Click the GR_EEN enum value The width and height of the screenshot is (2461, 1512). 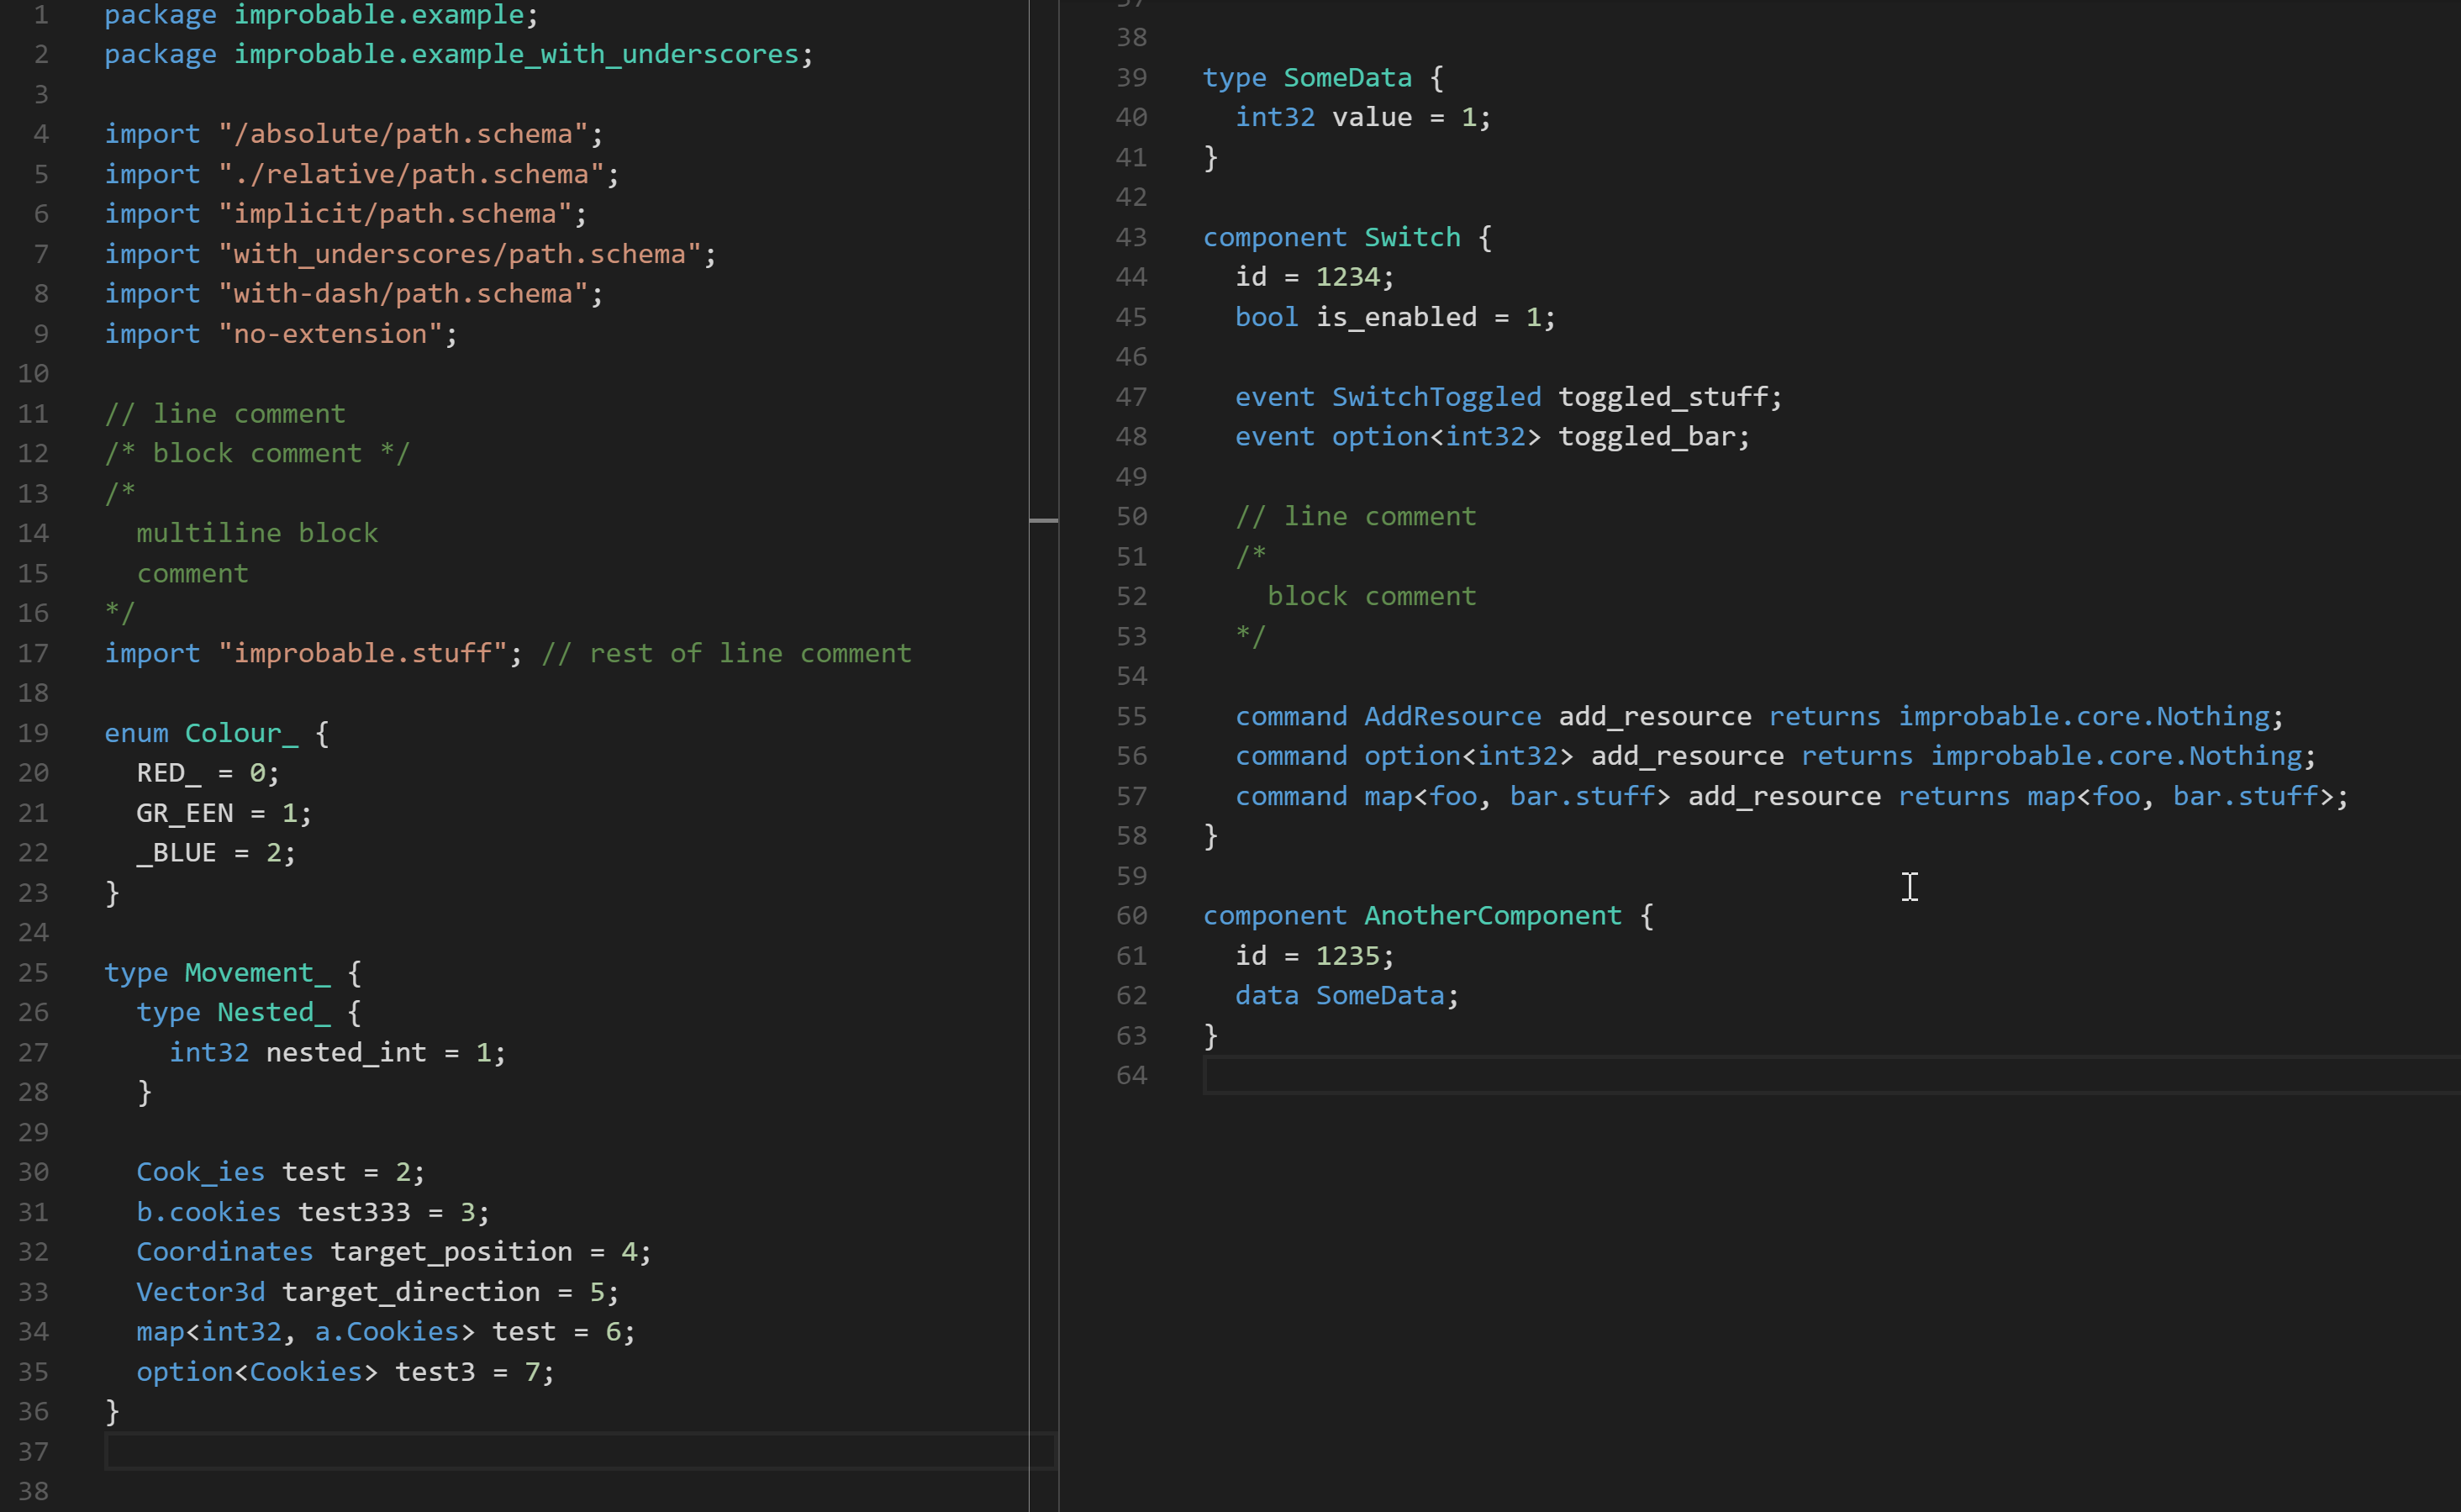point(184,813)
